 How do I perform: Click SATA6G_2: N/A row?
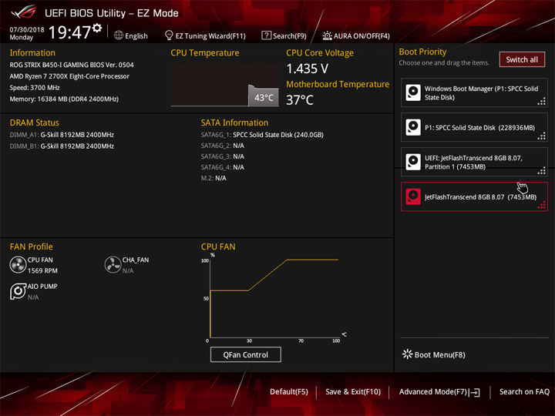[x=223, y=146]
